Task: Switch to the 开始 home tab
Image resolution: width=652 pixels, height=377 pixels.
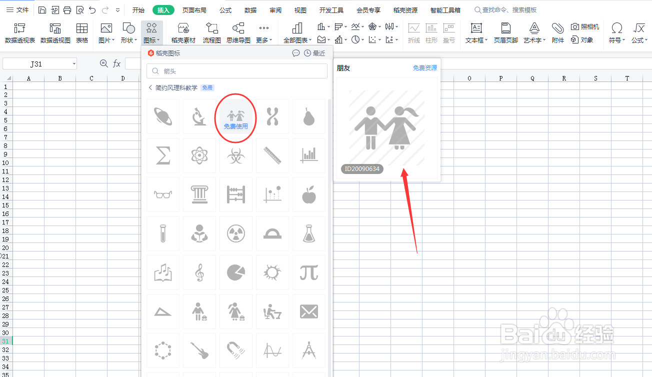Action: (x=138, y=10)
